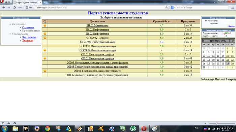Open ОП.03 Метрология, стандартизация и сертификация
This screenshot has height=132, width=236.
click(97, 62)
